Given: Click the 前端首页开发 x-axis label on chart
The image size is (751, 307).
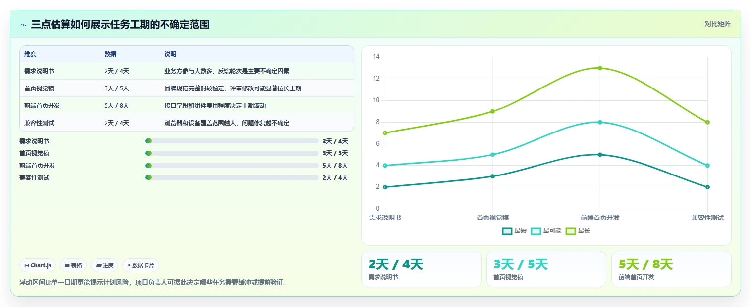Looking at the screenshot, I should 600,218.
